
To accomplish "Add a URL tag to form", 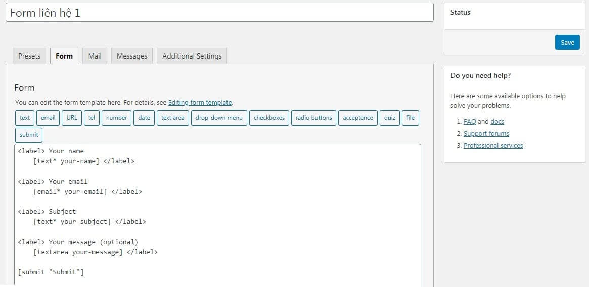I will tap(72, 118).
